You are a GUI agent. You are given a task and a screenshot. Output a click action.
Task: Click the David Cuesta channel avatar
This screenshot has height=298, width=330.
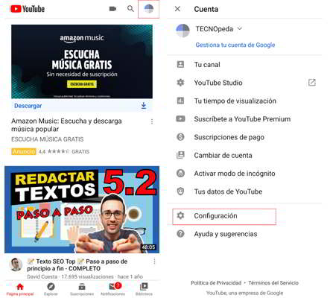tap(16, 264)
